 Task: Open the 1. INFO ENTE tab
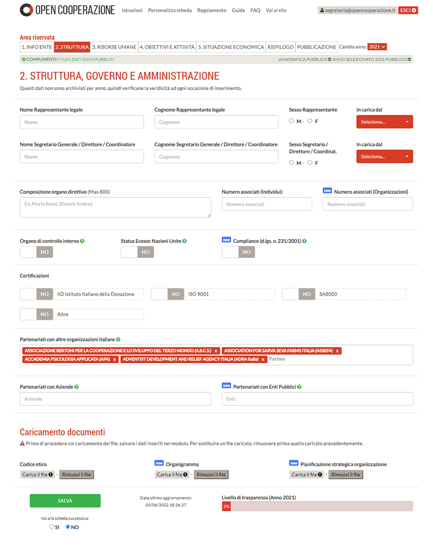coord(37,47)
